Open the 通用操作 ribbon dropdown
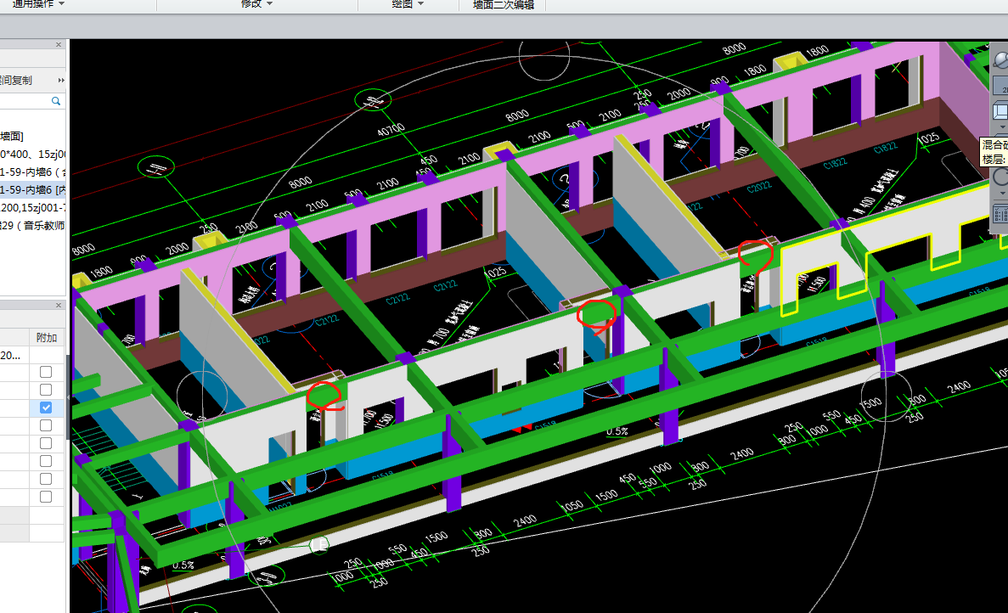Screen dimensions: 1008x613 point(38,4)
